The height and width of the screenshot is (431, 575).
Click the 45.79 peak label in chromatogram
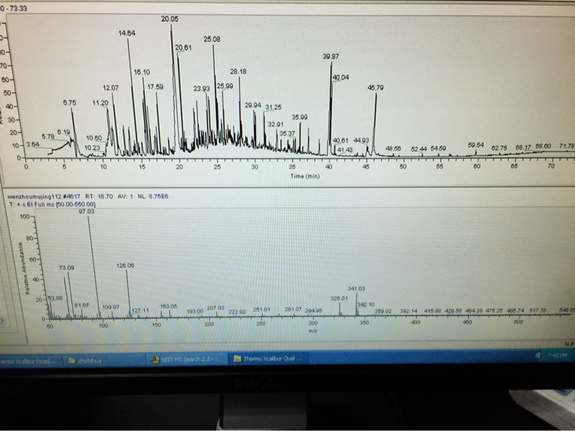click(x=376, y=87)
